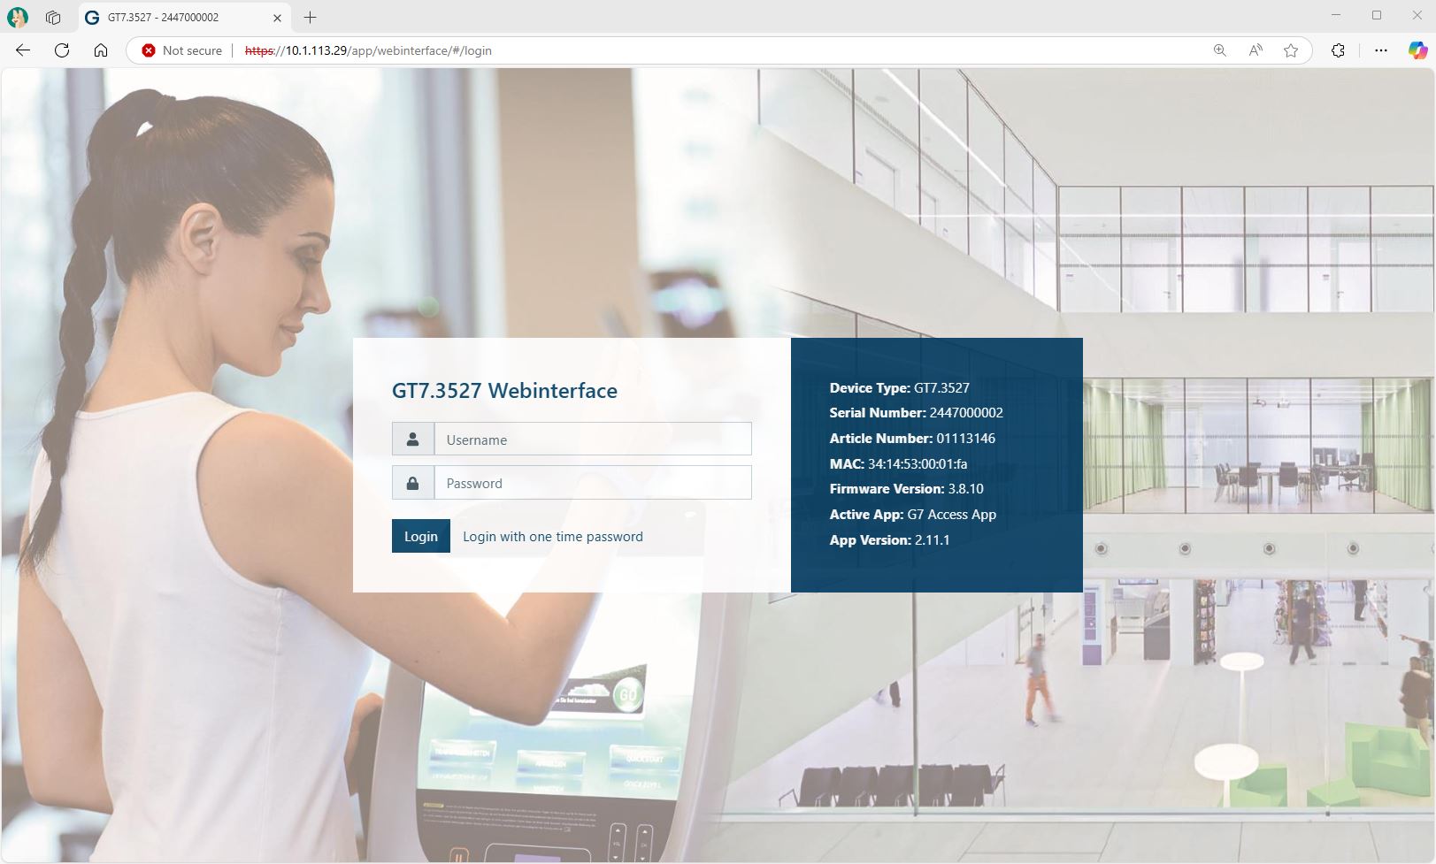
Task: Click the browser back arrow
Action: click(x=23, y=50)
